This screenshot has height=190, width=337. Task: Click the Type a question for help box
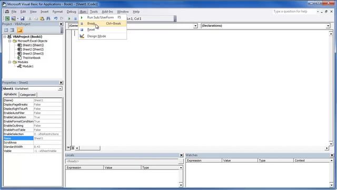click(x=294, y=12)
